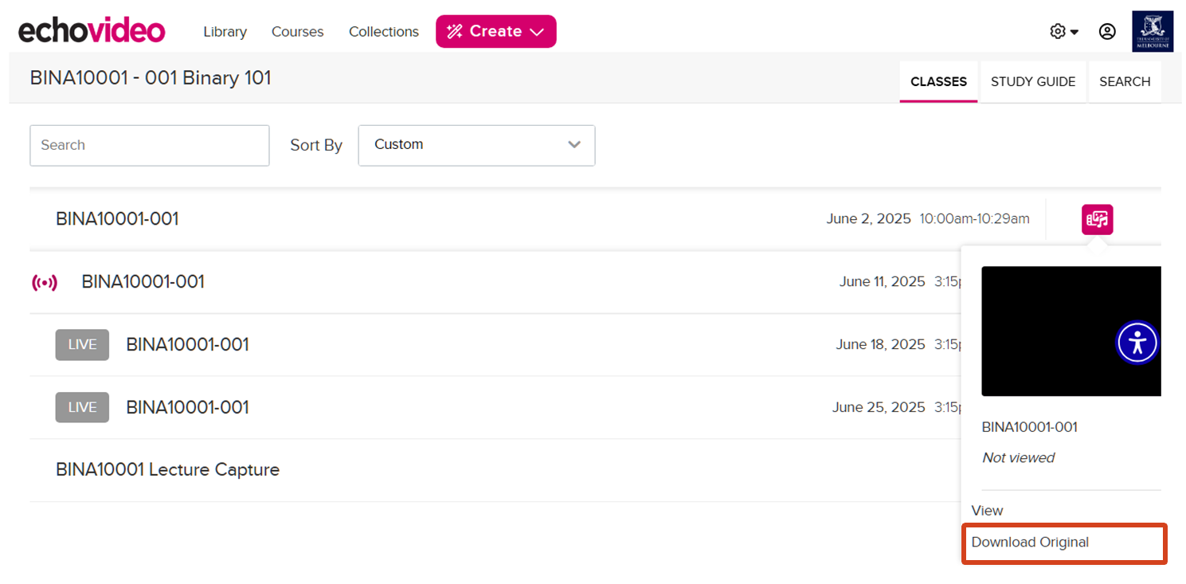Click the LIVE badge on June 25 row

pyautogui.click(x=82, y=407)
